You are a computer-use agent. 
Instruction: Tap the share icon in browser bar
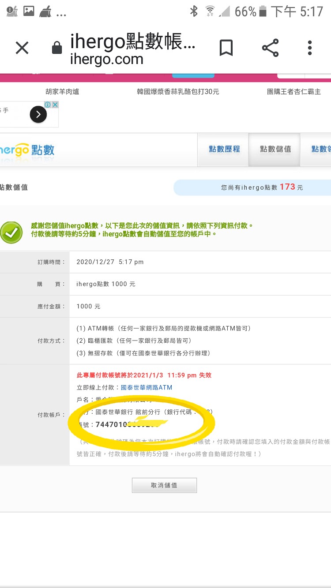click(270, 48)
